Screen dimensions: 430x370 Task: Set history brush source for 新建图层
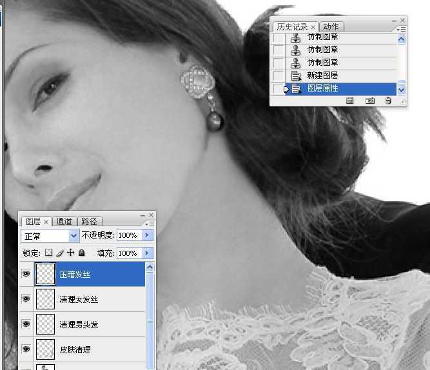pyautogui.click(x=279, y=76)
